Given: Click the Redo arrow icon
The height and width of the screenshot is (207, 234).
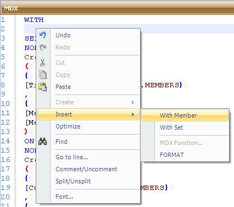Looking at the screenshot, I should tap(43, 47).
